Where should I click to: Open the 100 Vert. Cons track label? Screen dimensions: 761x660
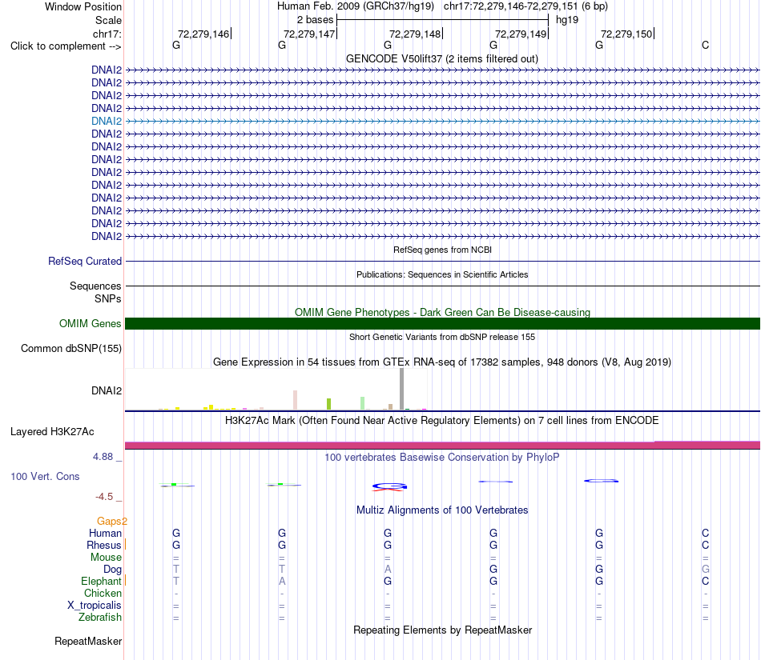(45, 476)
